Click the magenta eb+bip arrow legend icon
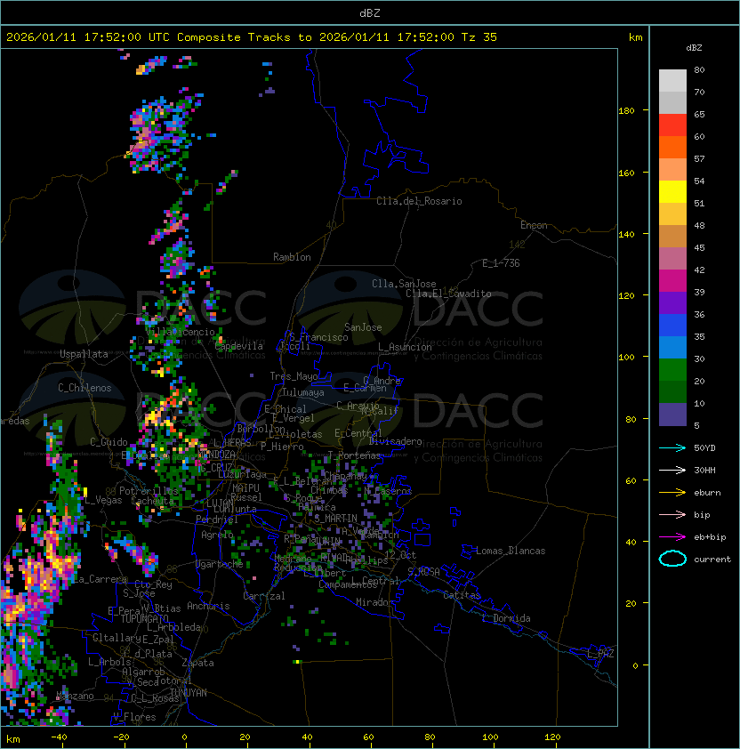This screenshot has width=740, height=749. coord(672,537)
